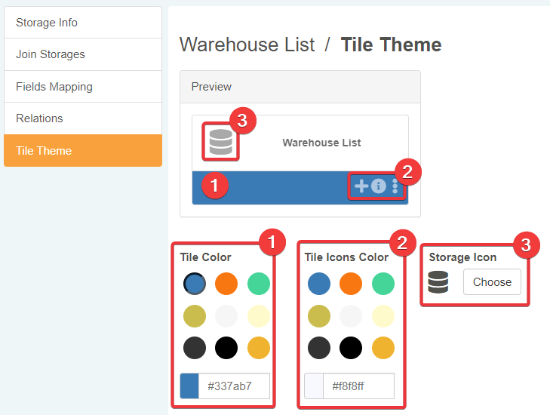Open the three-dot menu in tile preview

coord(395,186)
